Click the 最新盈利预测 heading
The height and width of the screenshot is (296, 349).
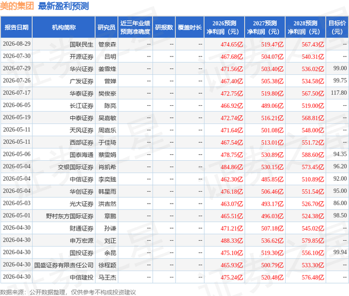pos(63,6)
